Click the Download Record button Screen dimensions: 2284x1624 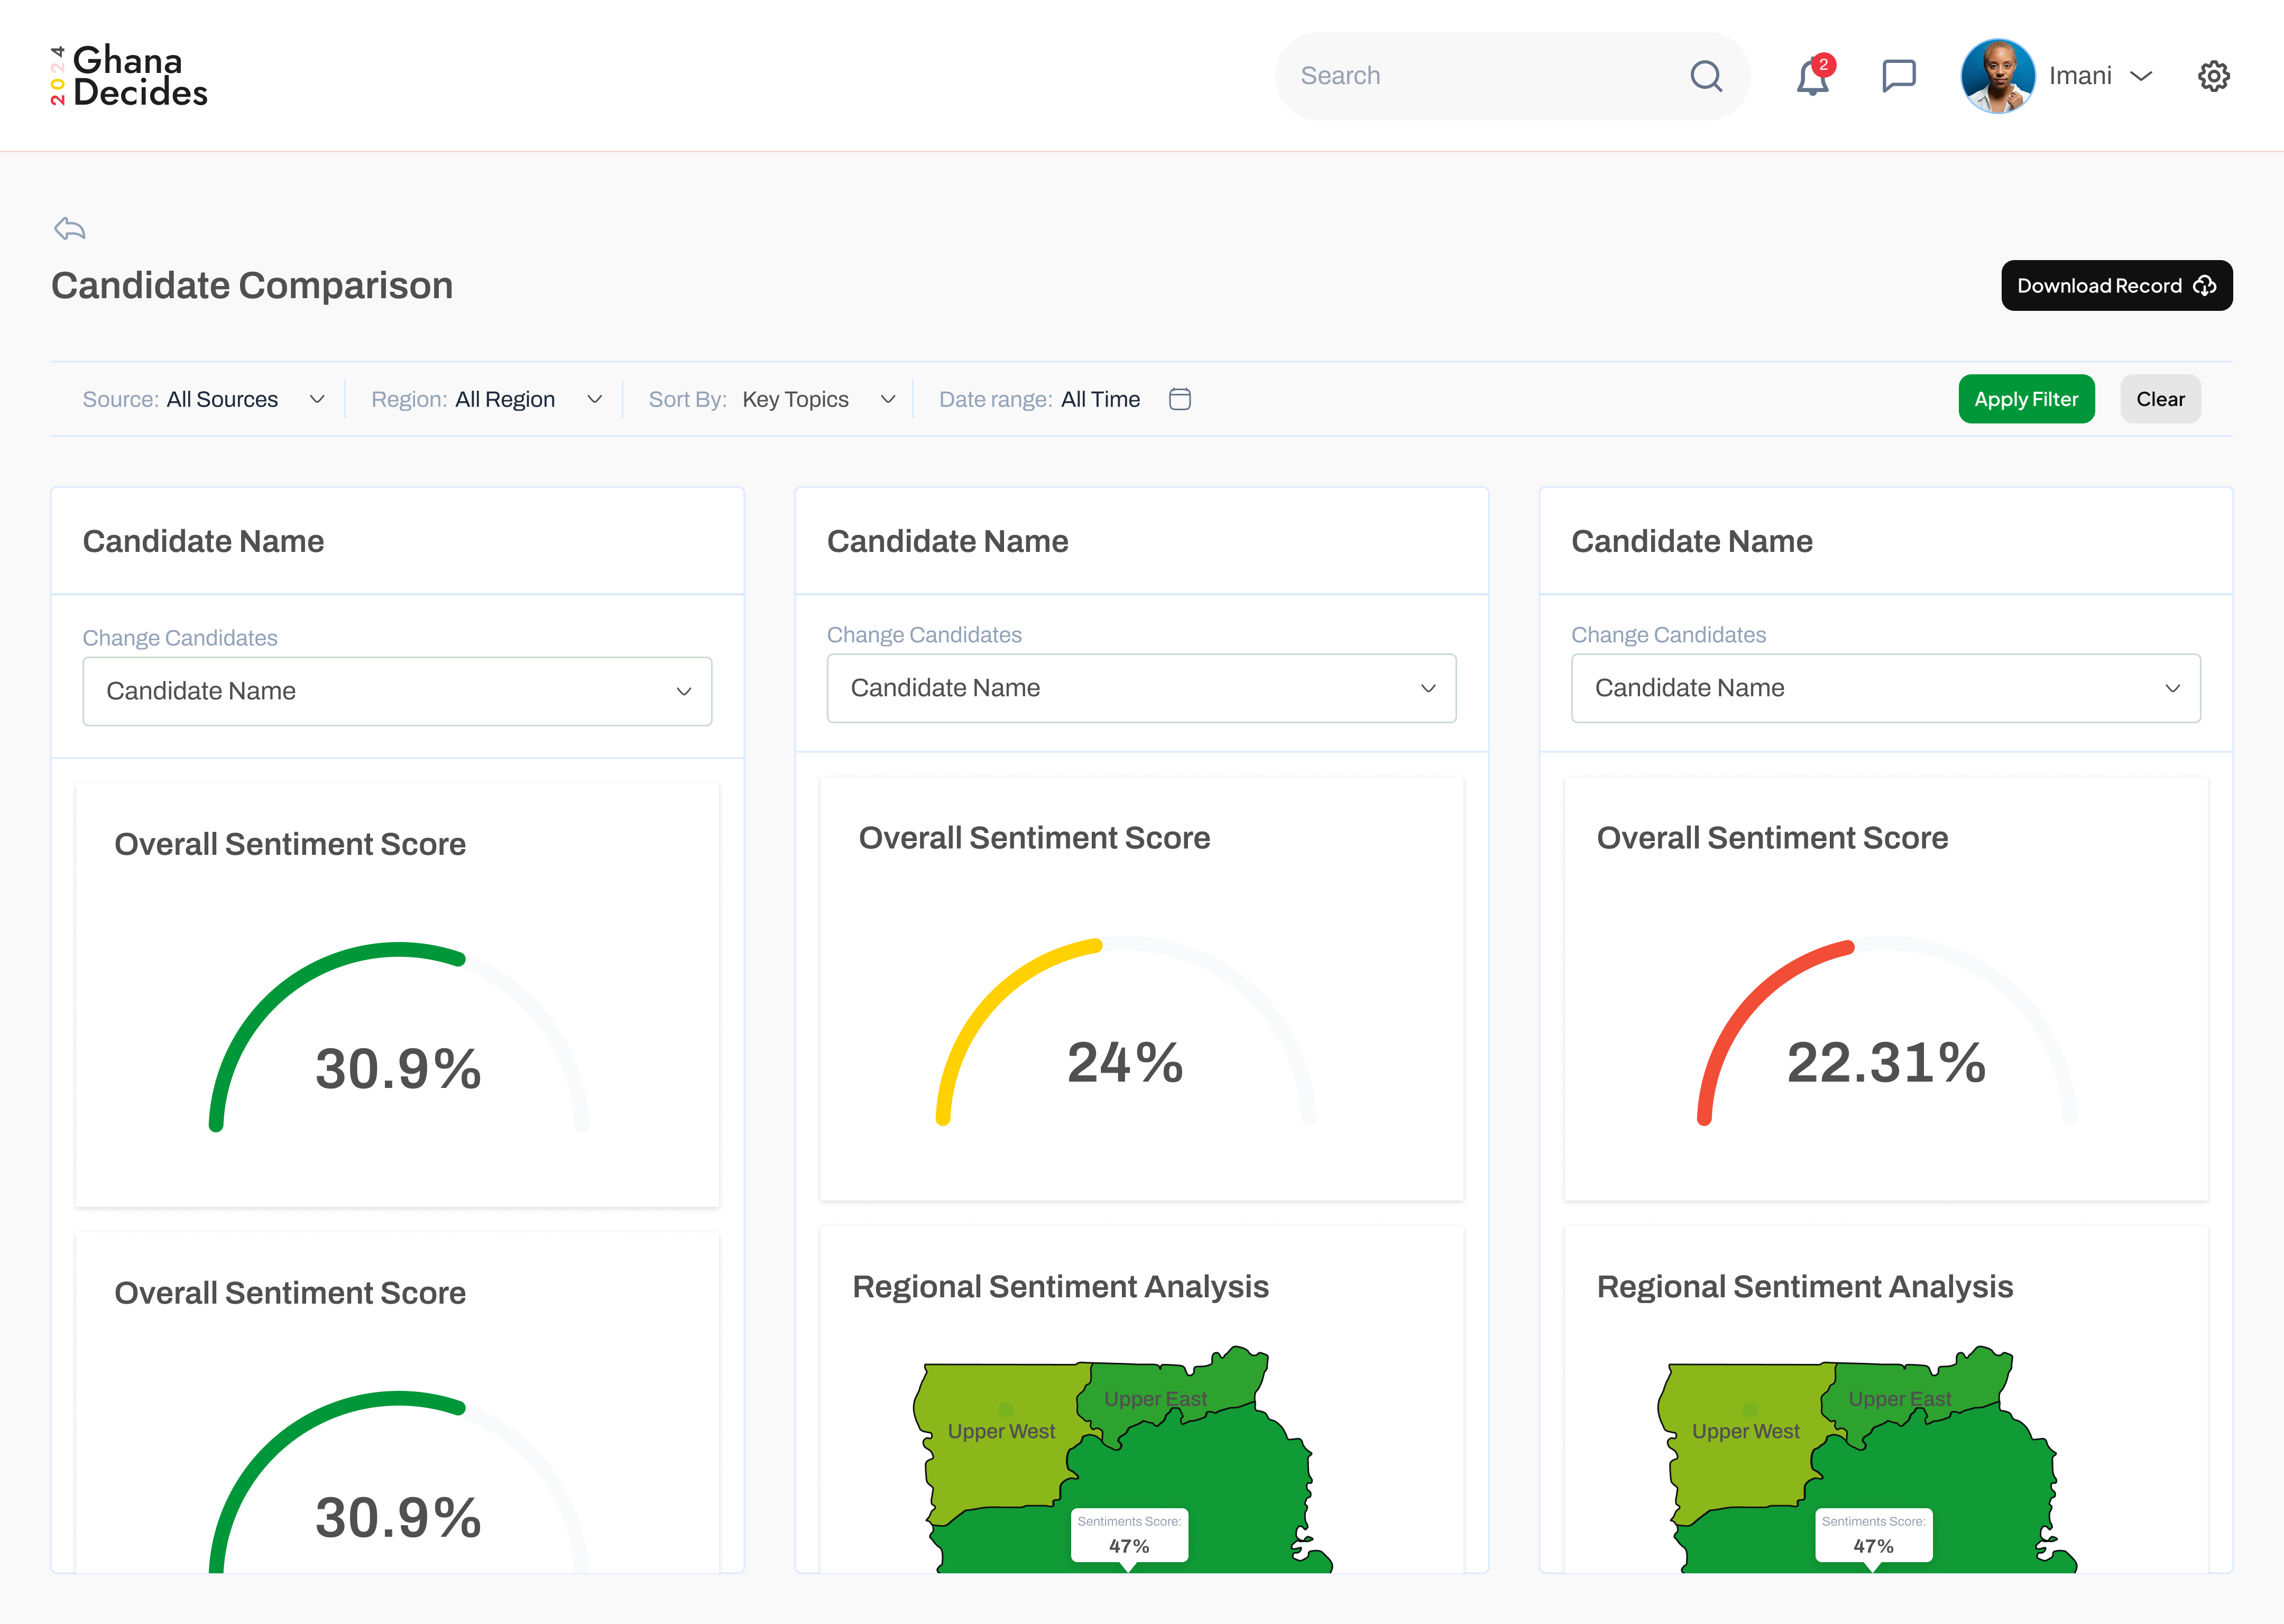[x=2116, y=286]
